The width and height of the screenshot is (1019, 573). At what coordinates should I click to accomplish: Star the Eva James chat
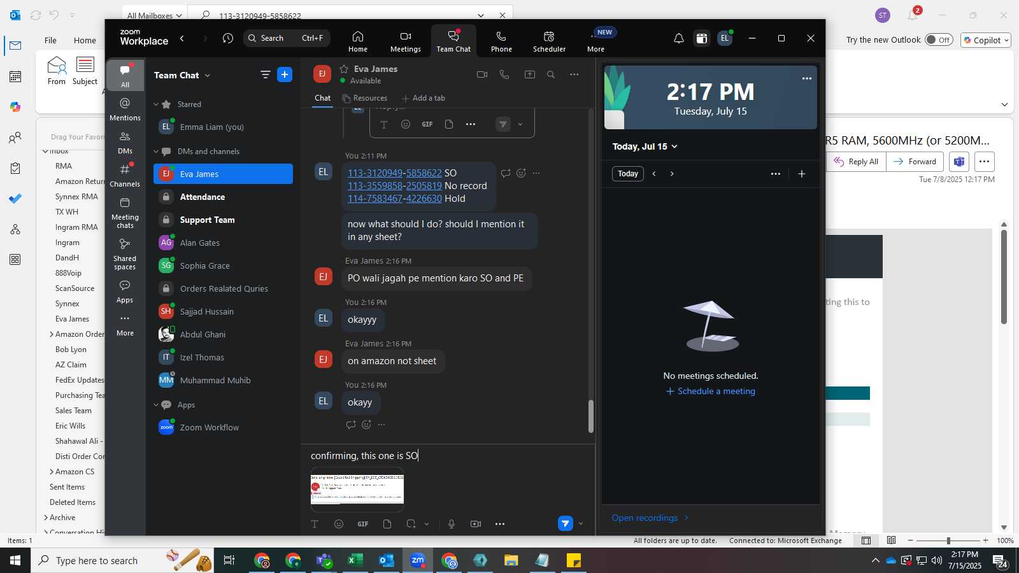[344, 69]
